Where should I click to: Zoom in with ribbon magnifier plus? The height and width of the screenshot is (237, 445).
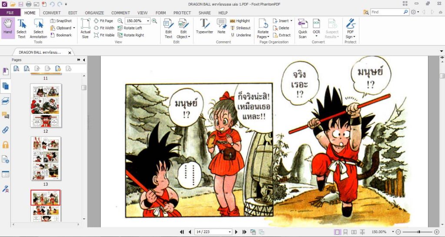tap(154, 21)
